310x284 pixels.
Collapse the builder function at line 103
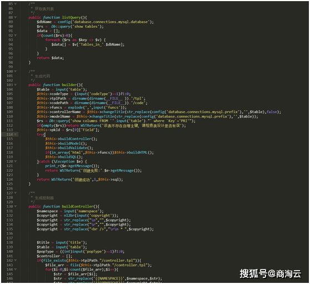click(x=16, y=85)
